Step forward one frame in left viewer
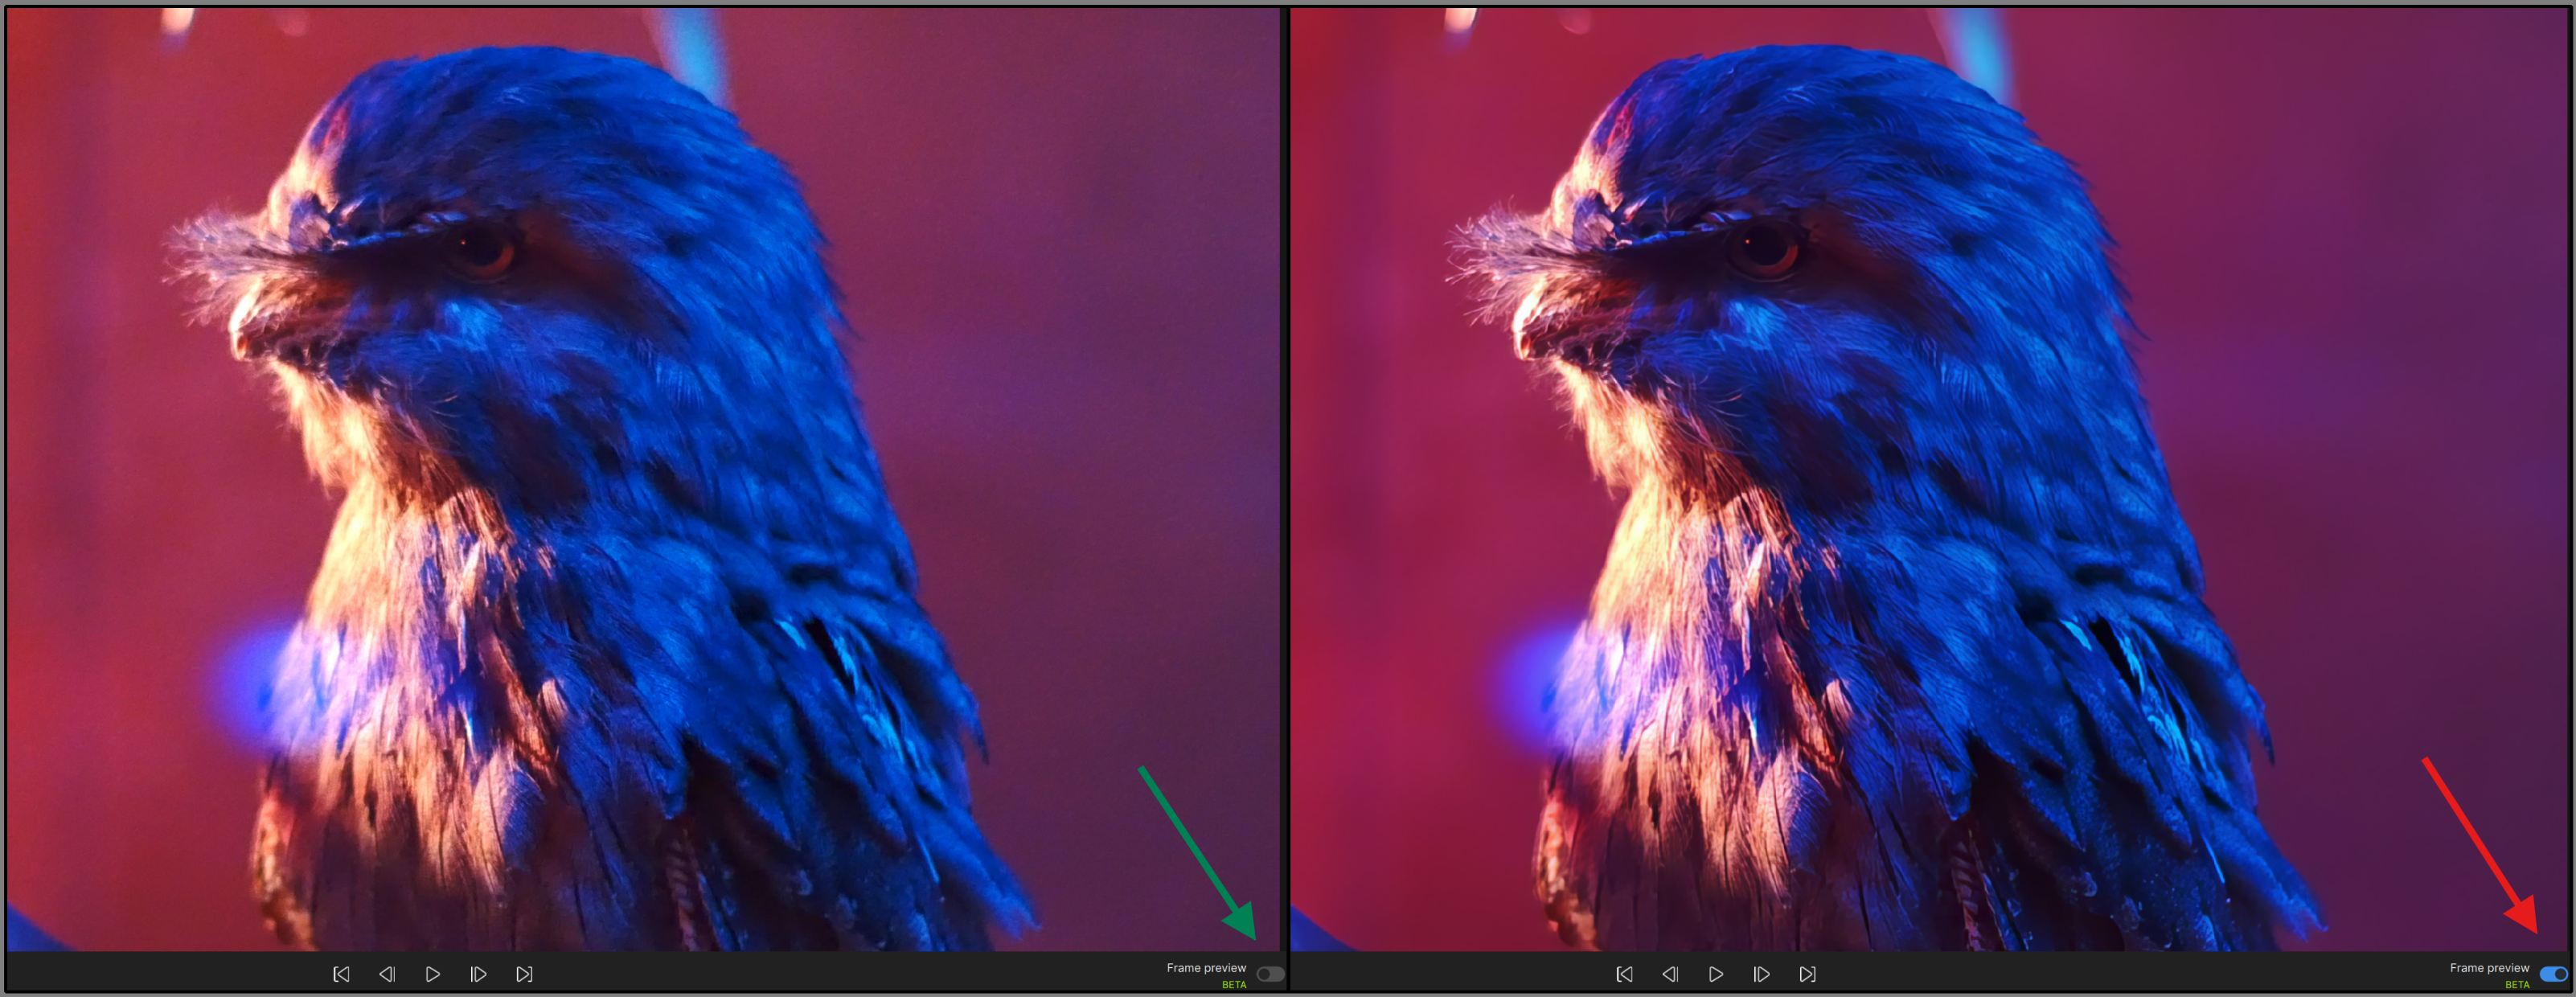 (x=478, y=974)
